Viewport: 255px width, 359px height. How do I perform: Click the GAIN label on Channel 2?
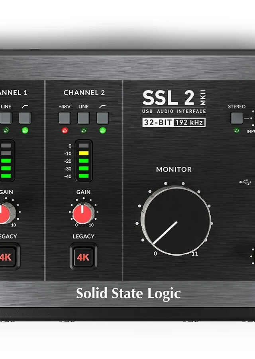[83, 192]
